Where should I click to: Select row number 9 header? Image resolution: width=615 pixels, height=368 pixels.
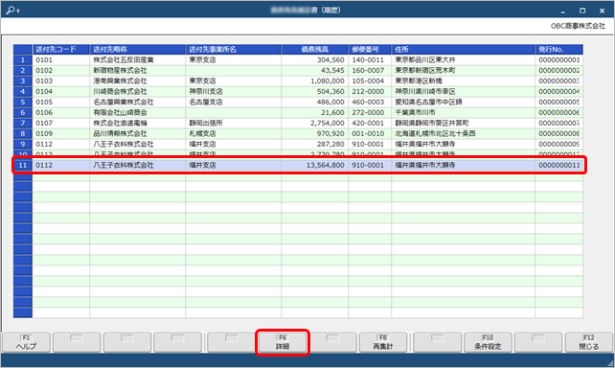click(x=23, y=145)
